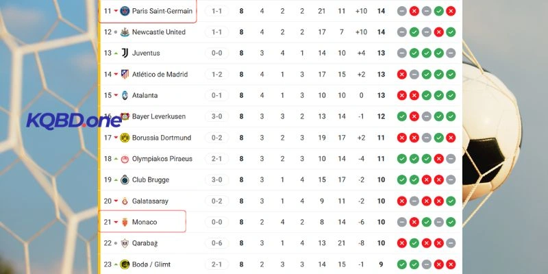Click the 0-6 score button for Qarabağ

coord(216,243)
